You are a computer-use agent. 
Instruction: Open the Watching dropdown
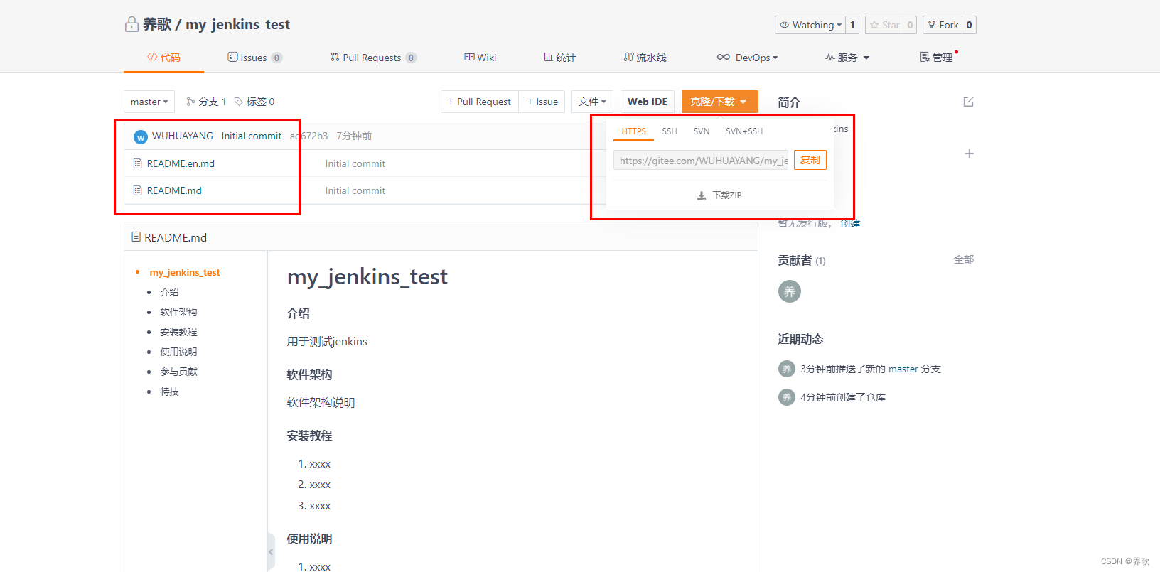coord(810,25)
